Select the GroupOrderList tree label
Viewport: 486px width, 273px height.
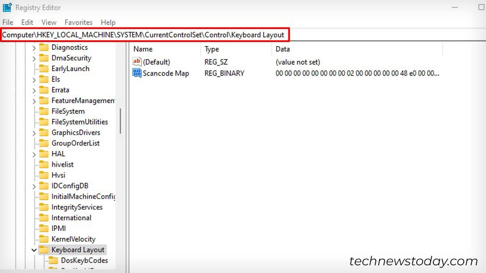75,143
